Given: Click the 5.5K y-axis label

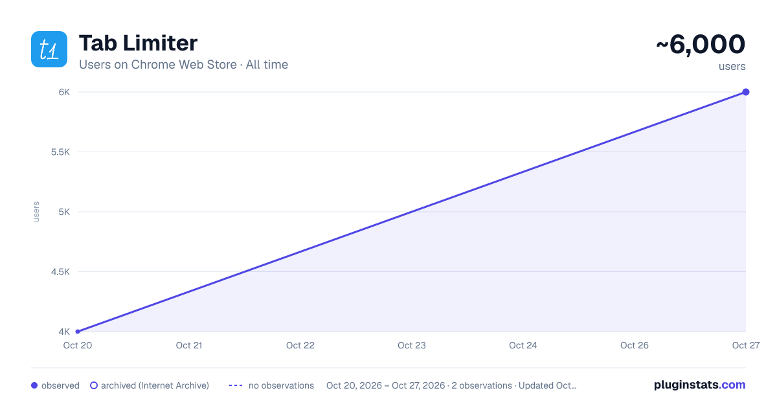Looking at the screenshot, I should [60, 152].
